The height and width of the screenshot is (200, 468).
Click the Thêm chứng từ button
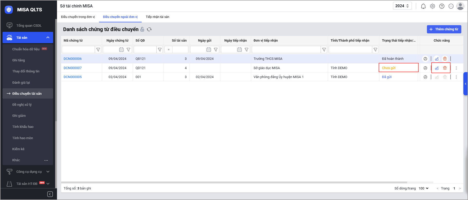[444, 29]
